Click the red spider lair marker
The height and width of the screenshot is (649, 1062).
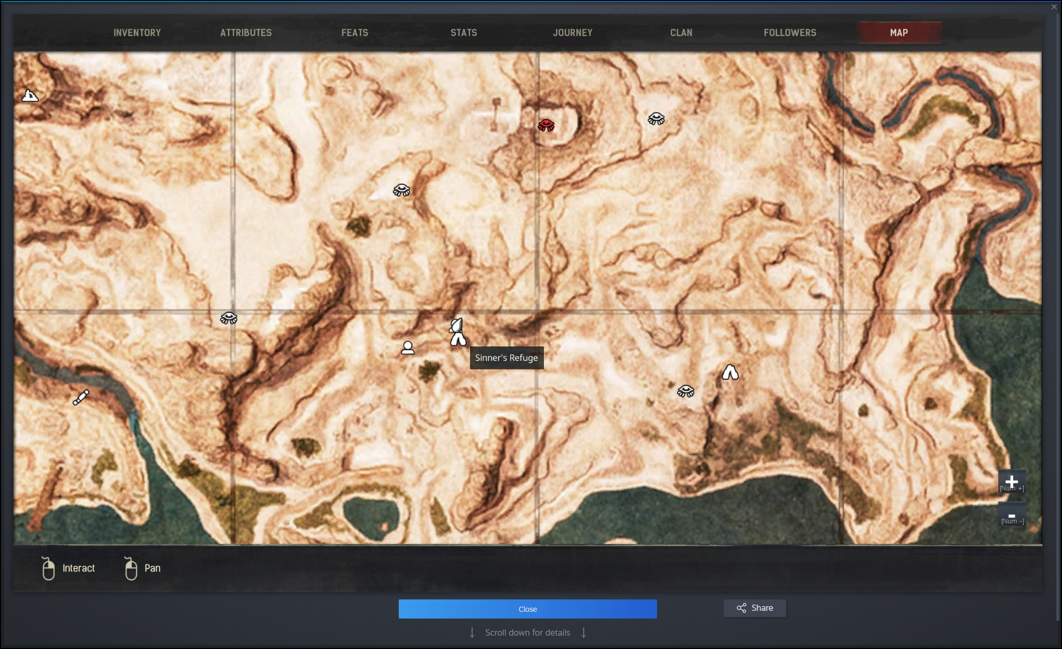pos(546,125)
